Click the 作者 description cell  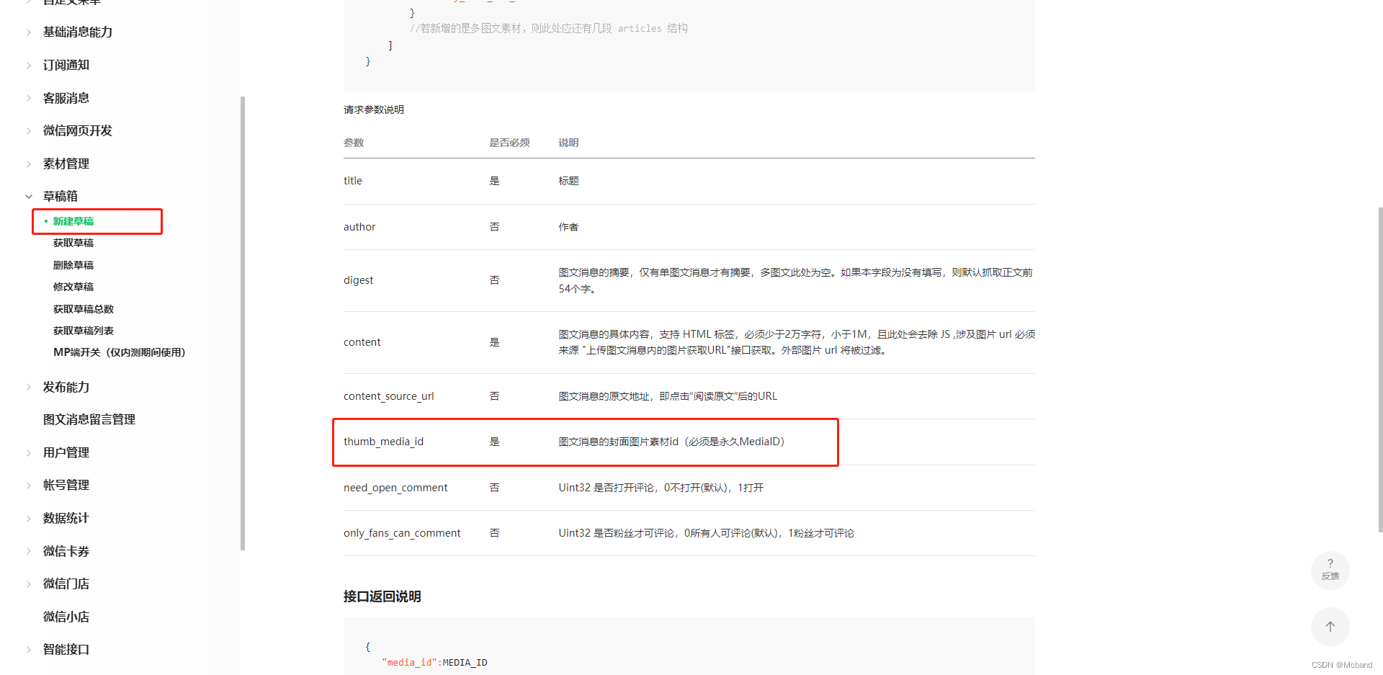568,227
